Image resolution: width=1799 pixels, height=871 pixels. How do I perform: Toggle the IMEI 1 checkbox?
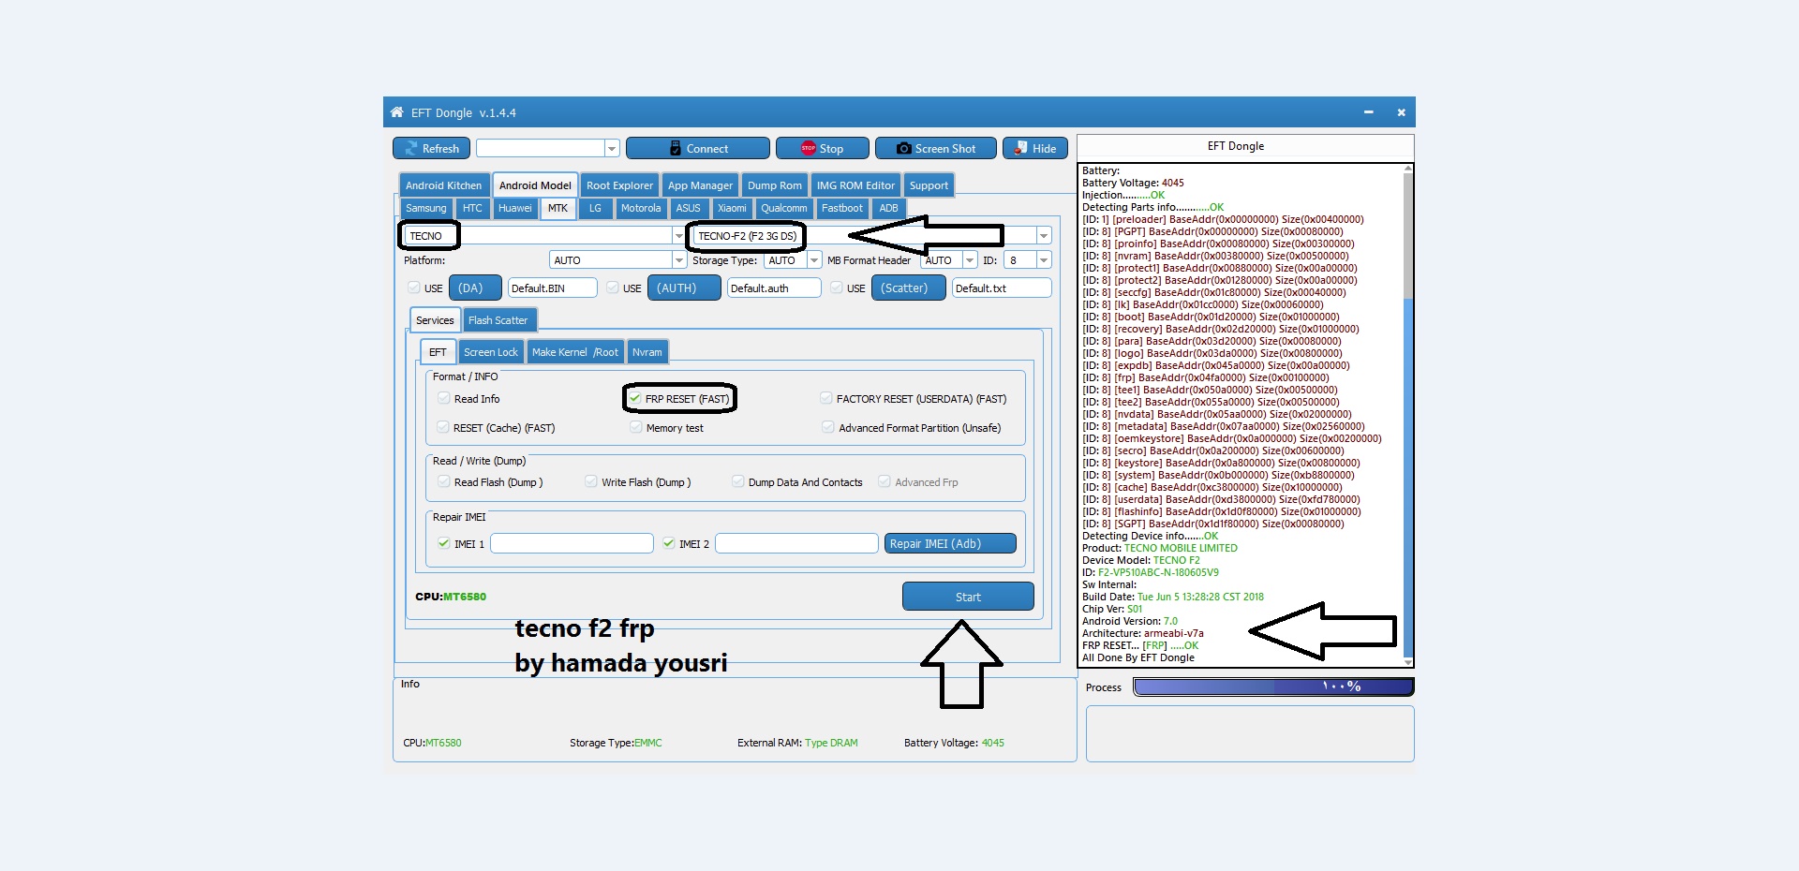pos(444,543)
